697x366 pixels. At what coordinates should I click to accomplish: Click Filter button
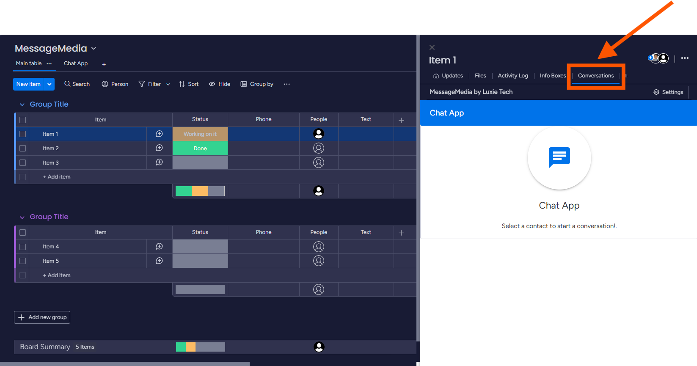150,84
